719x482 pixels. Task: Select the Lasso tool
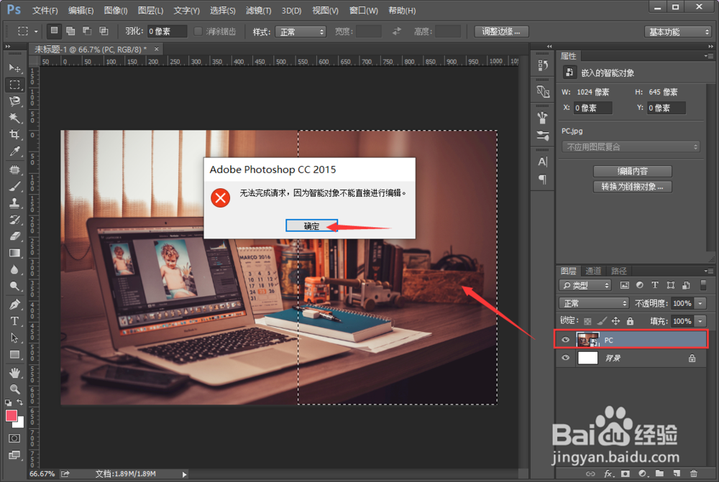tap(14, 101)
